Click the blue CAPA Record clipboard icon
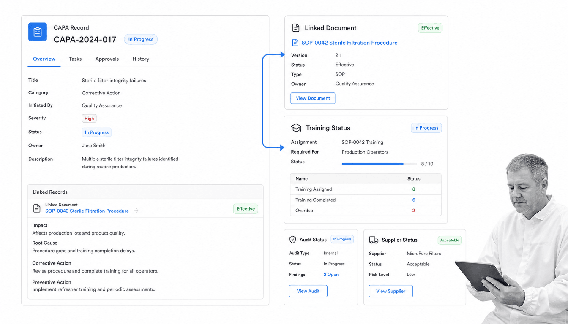The height and width of the screenshot is (324, 568). (x=38, y=32)
